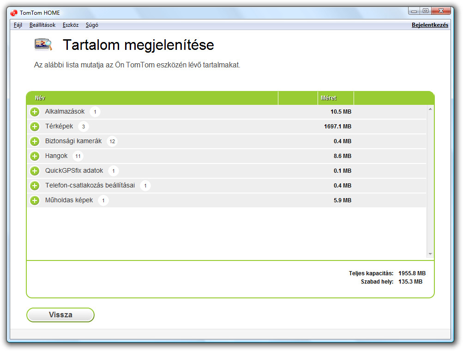Click the list scrollbar up arrow
Image resolution: width=463 pixels, height=351 pixels.
coord(430,109)
